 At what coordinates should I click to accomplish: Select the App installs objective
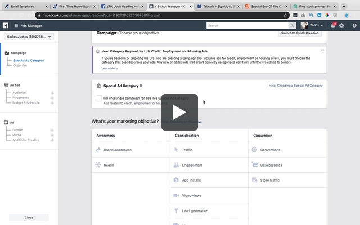(209, 180)
